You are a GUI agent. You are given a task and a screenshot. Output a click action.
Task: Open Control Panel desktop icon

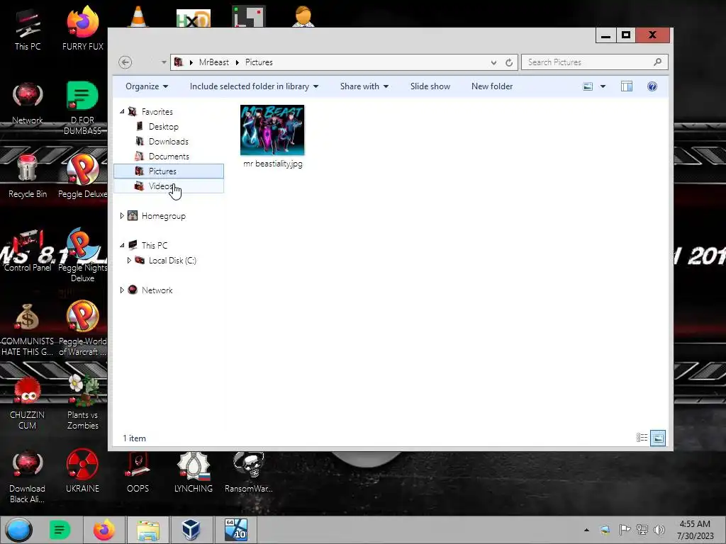point(28,250)
